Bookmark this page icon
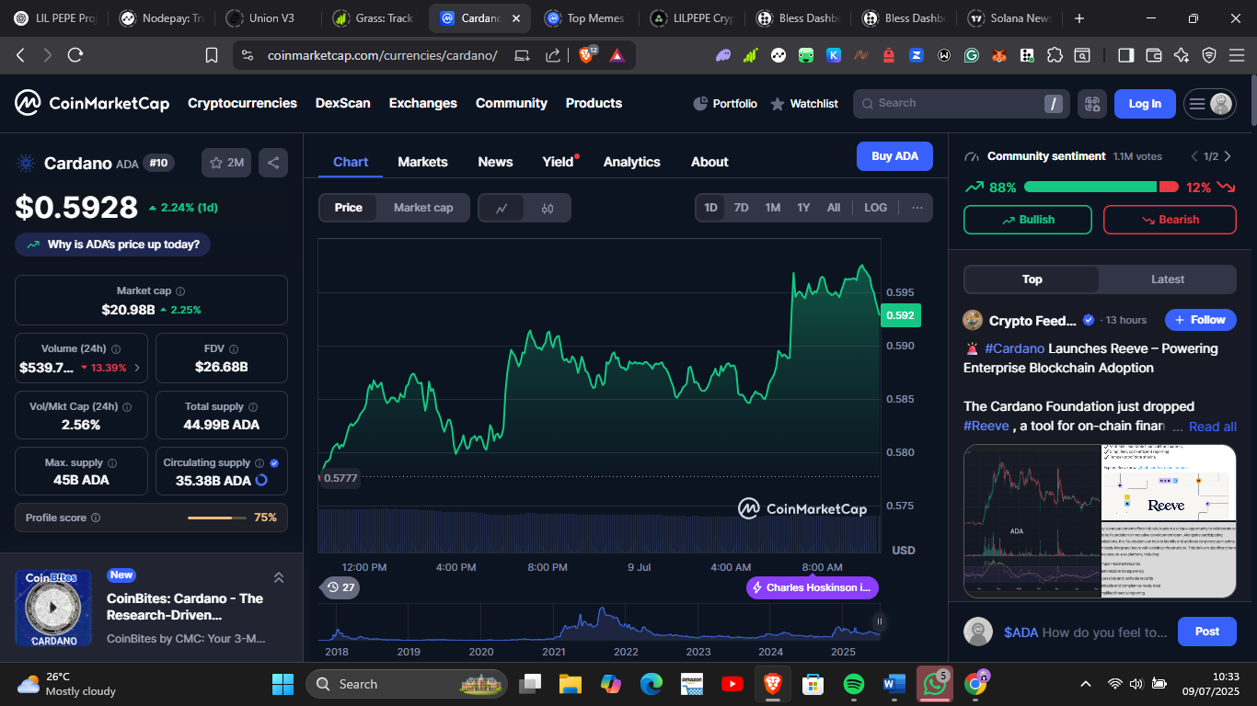 (x=212, y=55)
